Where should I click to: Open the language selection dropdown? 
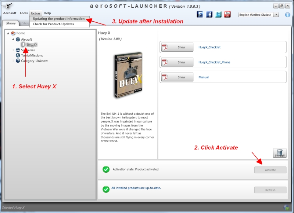(276, 15)
